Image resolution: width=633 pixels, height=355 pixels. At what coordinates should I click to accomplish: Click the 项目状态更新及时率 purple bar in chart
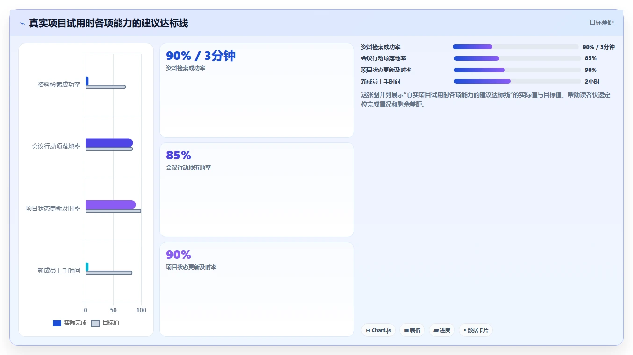110,205
